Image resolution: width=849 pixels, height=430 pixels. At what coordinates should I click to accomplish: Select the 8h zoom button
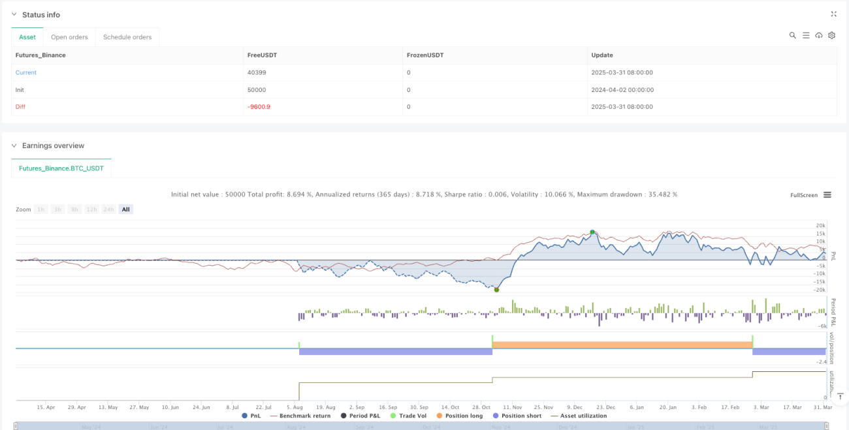[75, 209]
